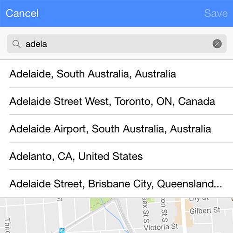Focus the search field containing 'adela'

[x=116, y=44]
